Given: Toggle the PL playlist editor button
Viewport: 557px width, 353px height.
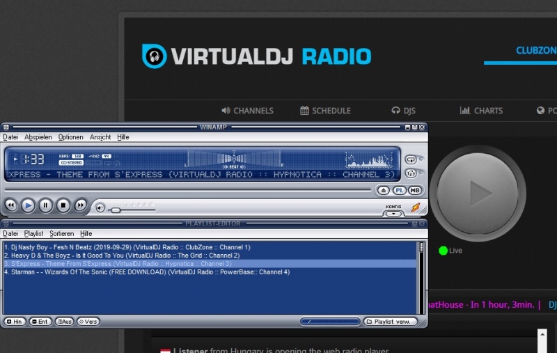Looking at the screenshot, I should coord(400,190).
